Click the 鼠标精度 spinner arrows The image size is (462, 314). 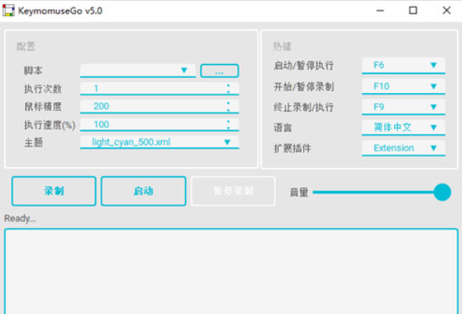(228, 106)
